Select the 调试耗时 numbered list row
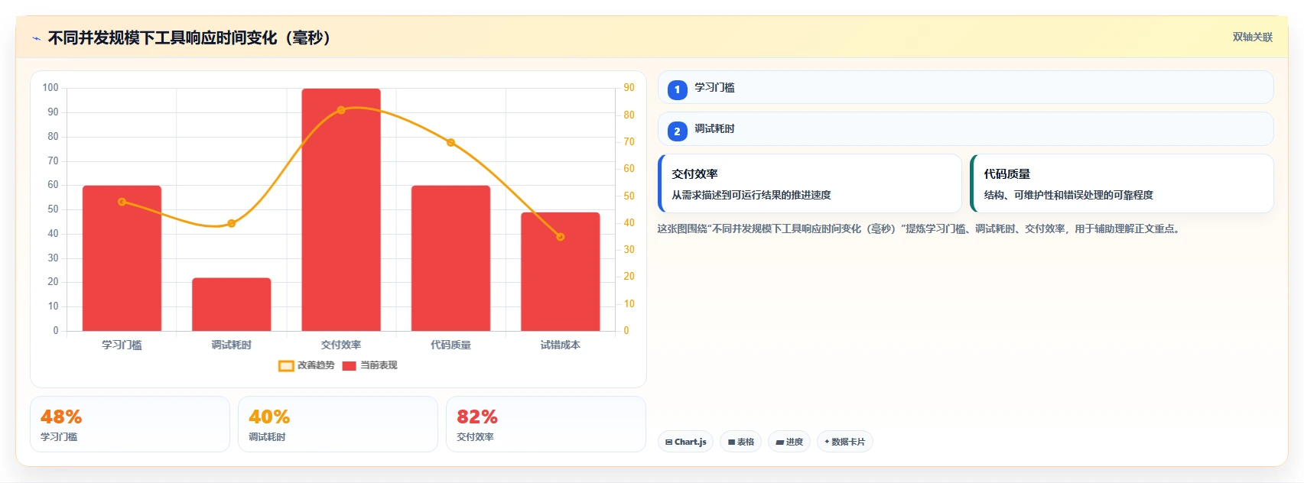Viewport: 1304px width, 483px height. point(966,129)
